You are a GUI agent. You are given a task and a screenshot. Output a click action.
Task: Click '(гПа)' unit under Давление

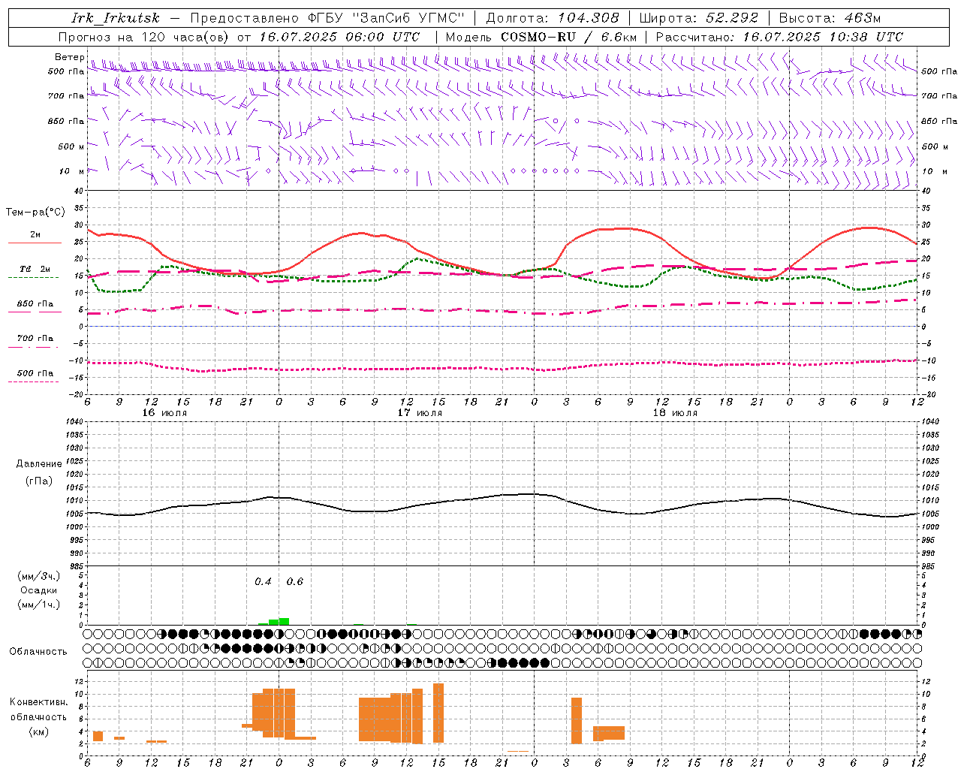[39, 481]
